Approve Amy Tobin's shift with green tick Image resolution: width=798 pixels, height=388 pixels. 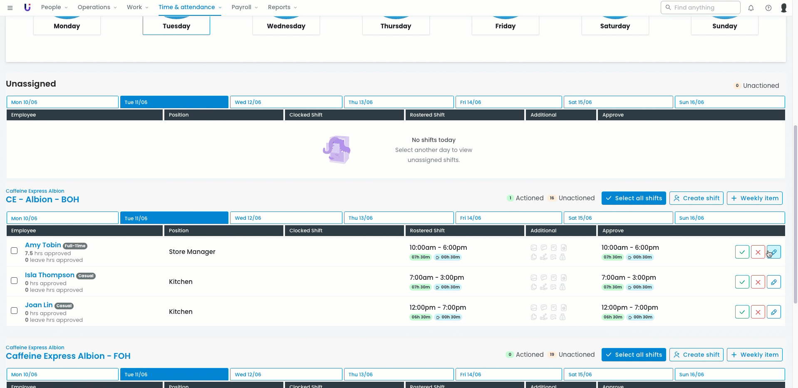point(742,252)
